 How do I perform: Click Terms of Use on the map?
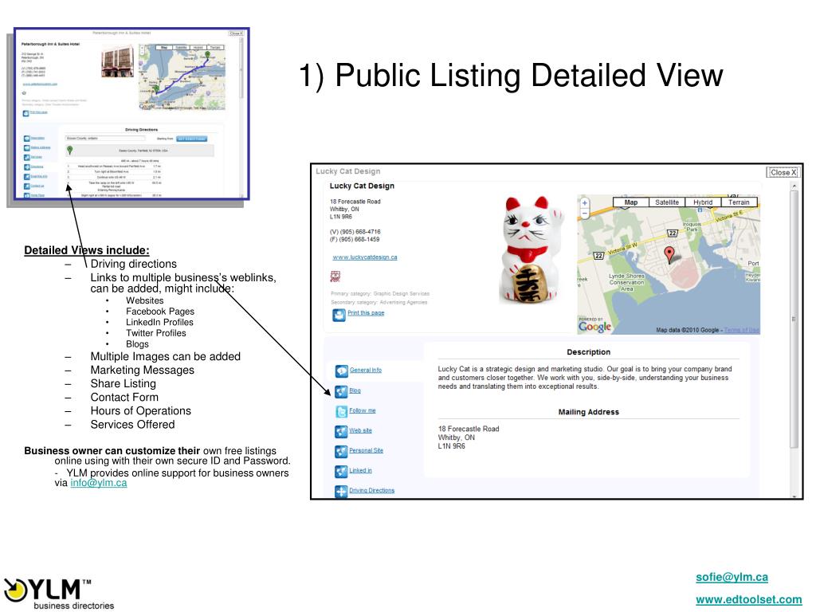coord(742,330)
